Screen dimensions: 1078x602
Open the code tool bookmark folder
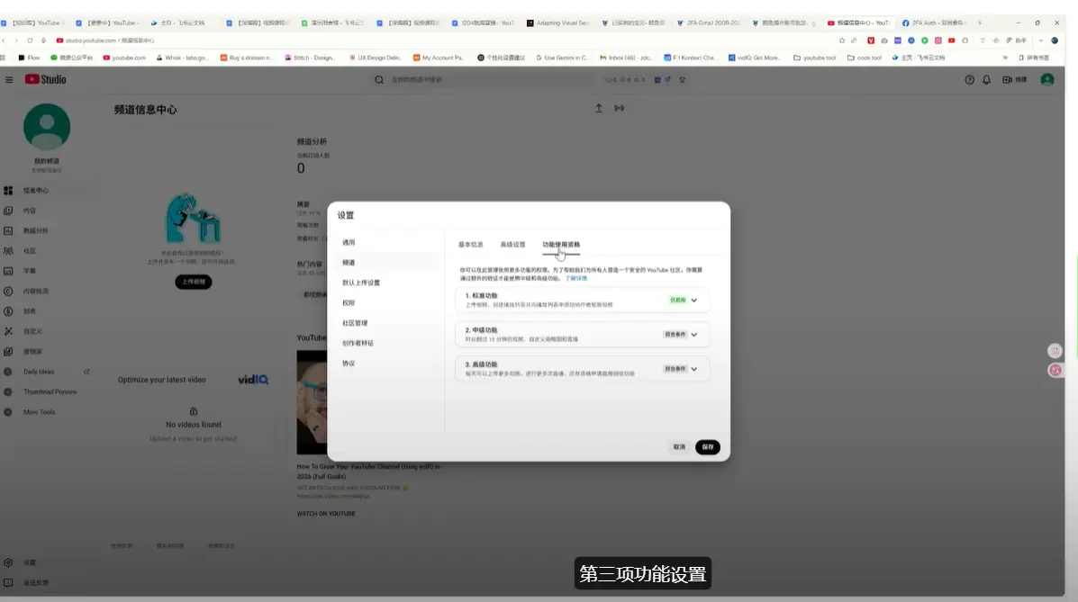coord(865,58)
